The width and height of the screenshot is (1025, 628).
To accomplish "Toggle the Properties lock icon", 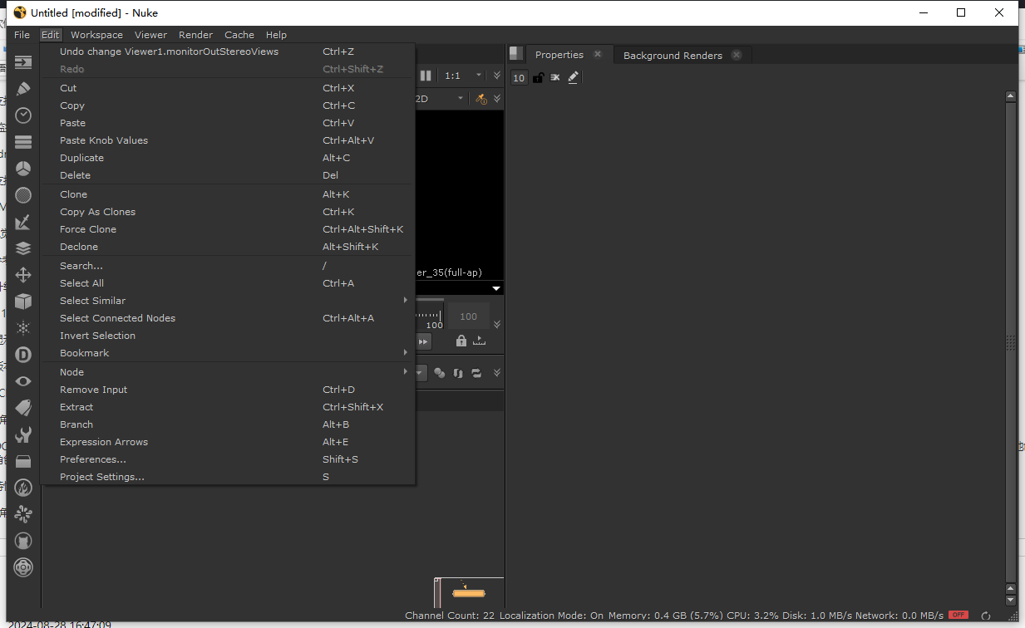I will point(538,77).
